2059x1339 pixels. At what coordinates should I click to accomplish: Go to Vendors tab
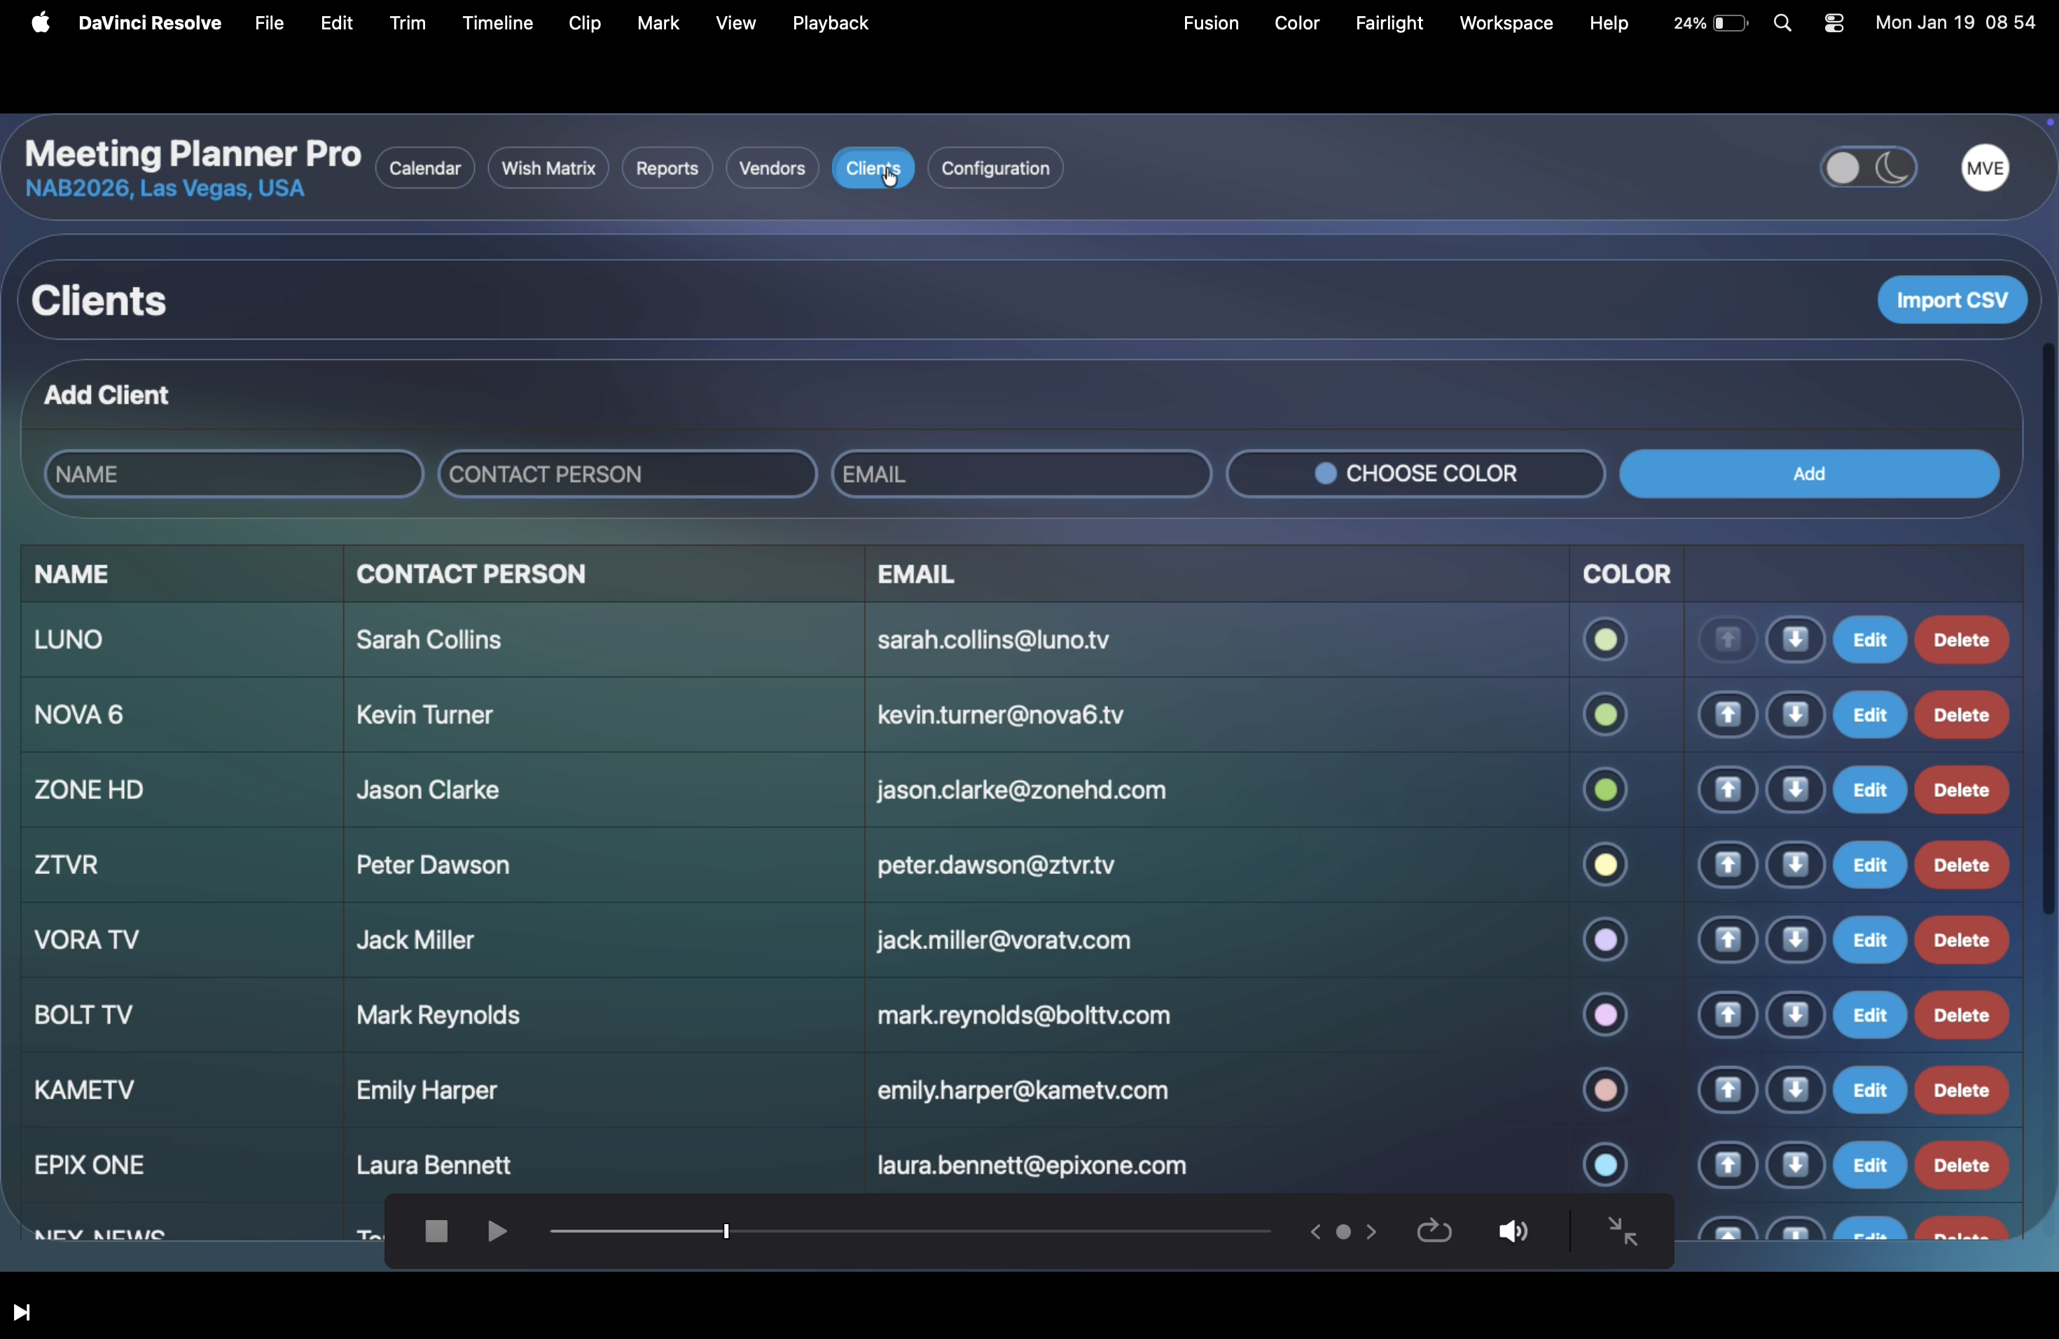[x=772, y=168]
